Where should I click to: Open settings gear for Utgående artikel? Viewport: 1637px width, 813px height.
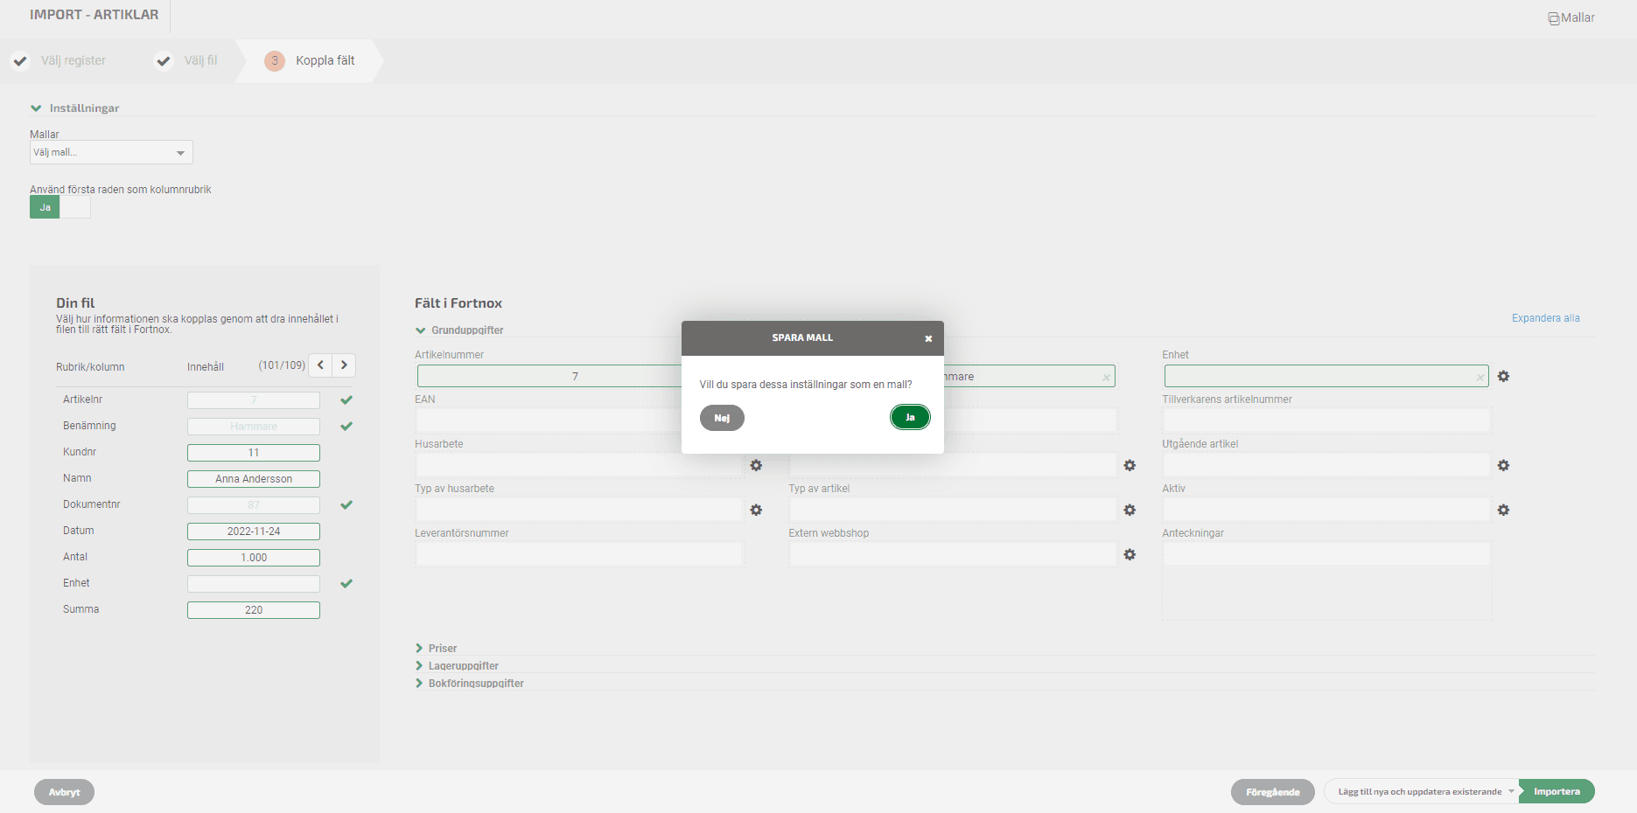[1503, 465]
